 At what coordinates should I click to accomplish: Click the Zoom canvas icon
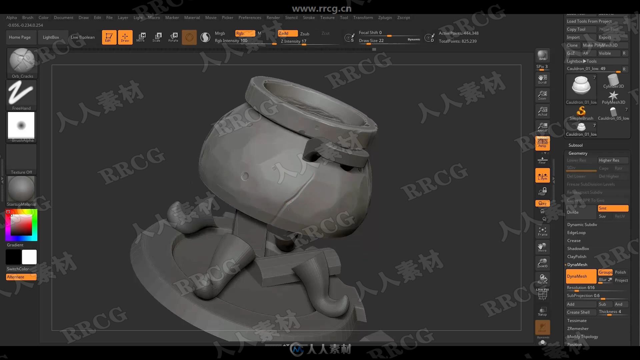coord(542,95)
